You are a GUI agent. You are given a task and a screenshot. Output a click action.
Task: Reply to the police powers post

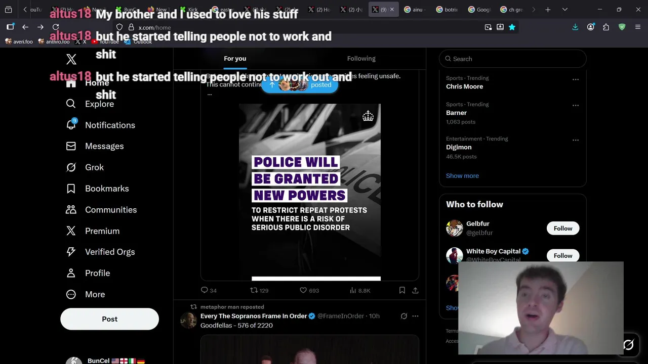[209, 290]
